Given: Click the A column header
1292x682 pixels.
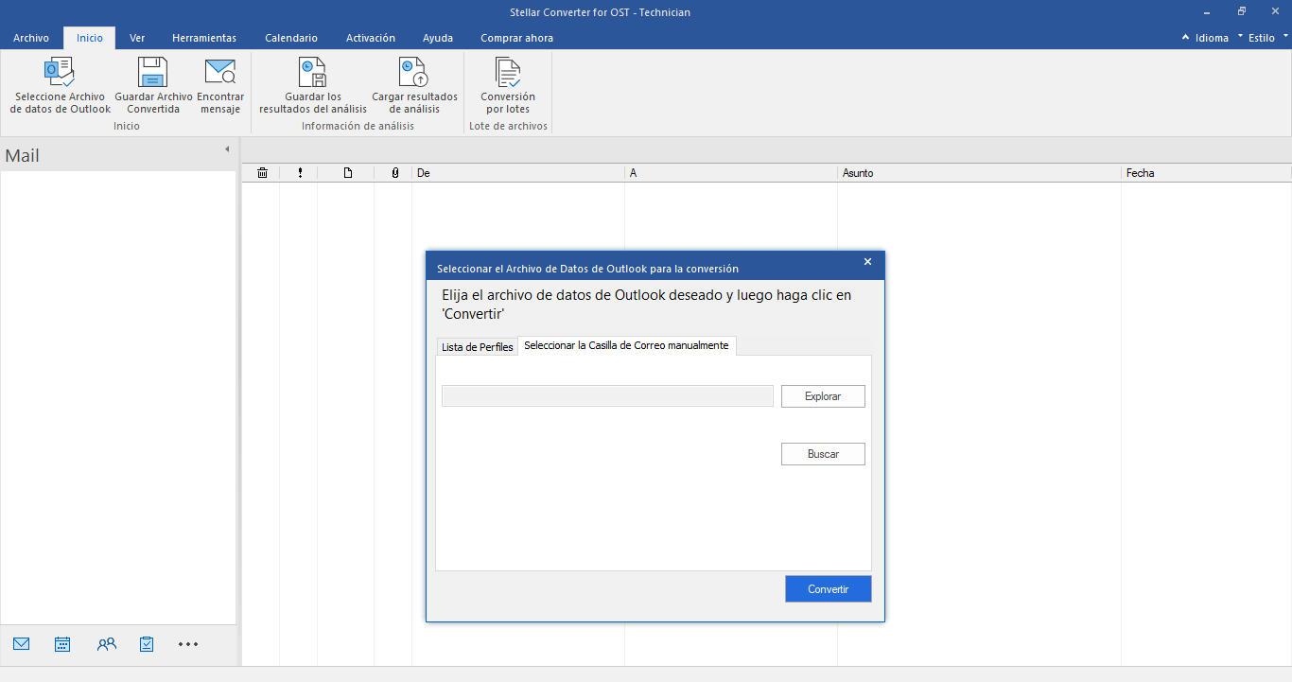Looking at the screenshot, I should coord(731,173).
